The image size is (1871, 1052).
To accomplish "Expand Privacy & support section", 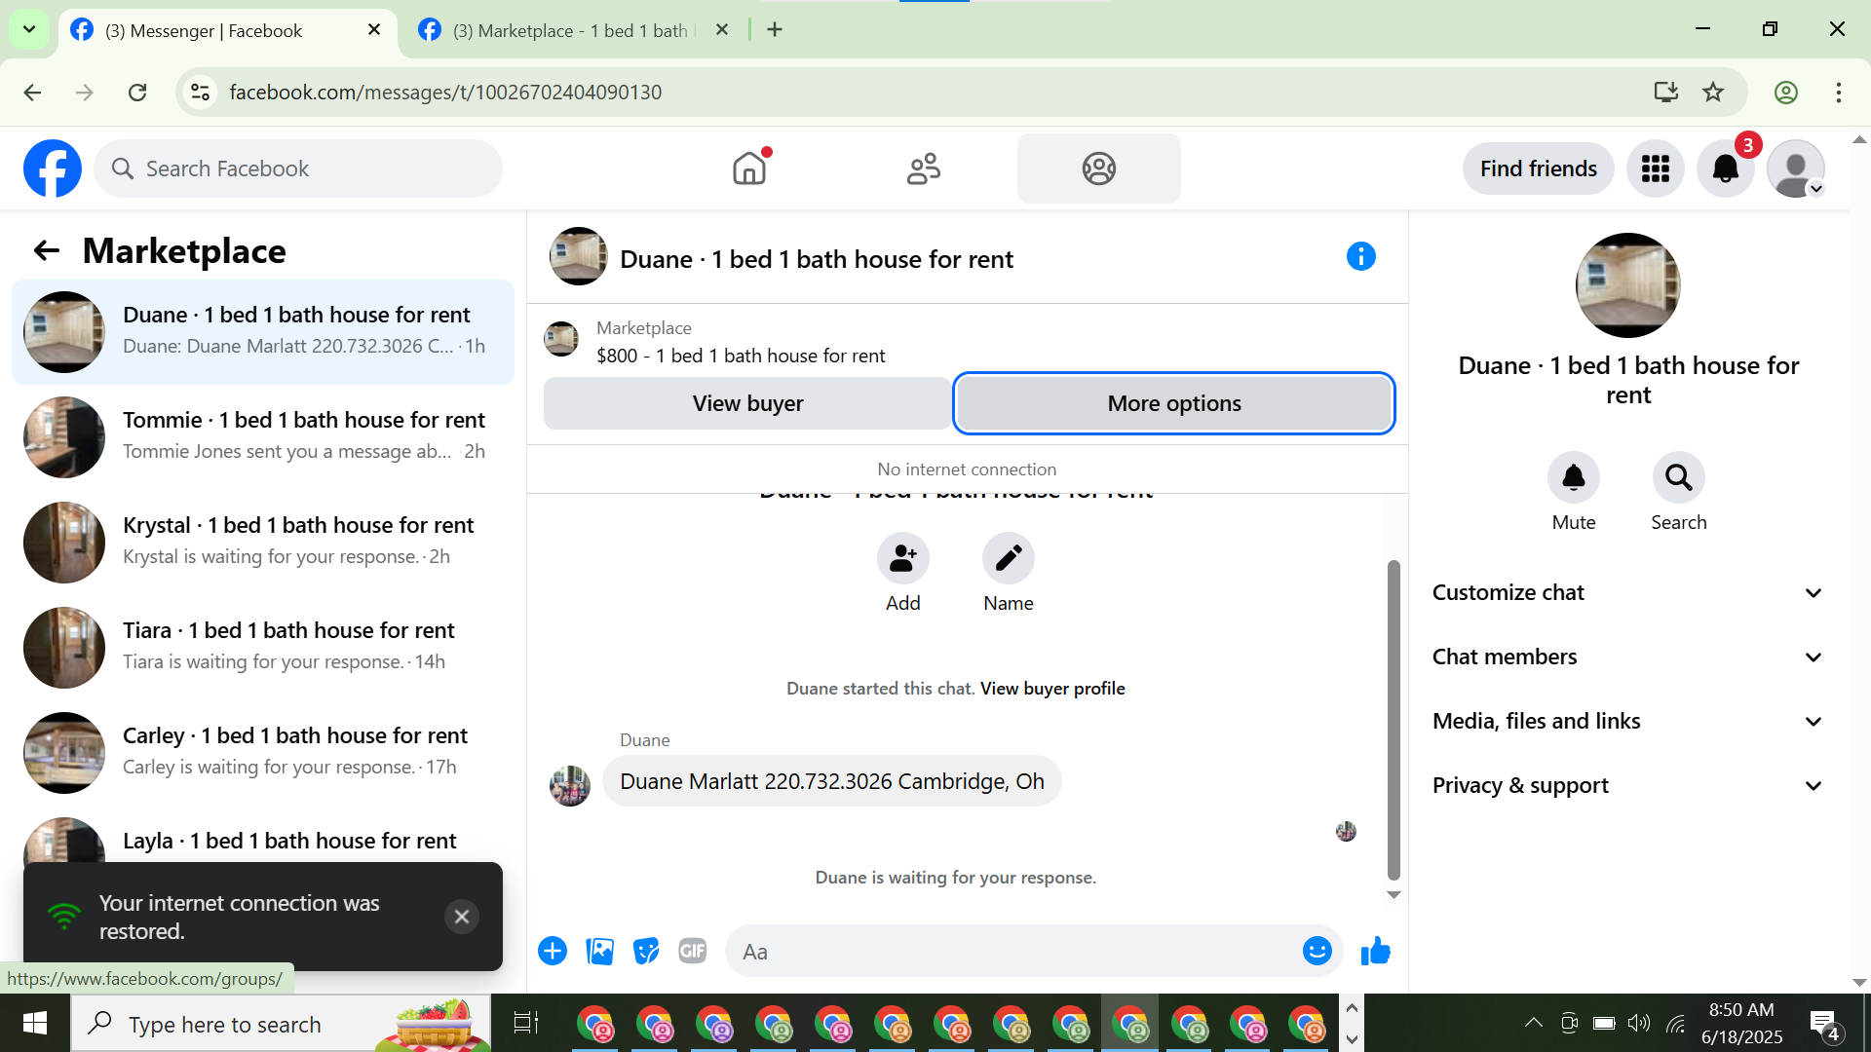I will pos(1627,785).
